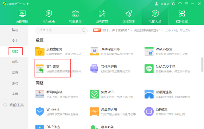This screenshot has width=204, height=129.
Task: Select 安全 sidebar category
Action: coord(15,41)
